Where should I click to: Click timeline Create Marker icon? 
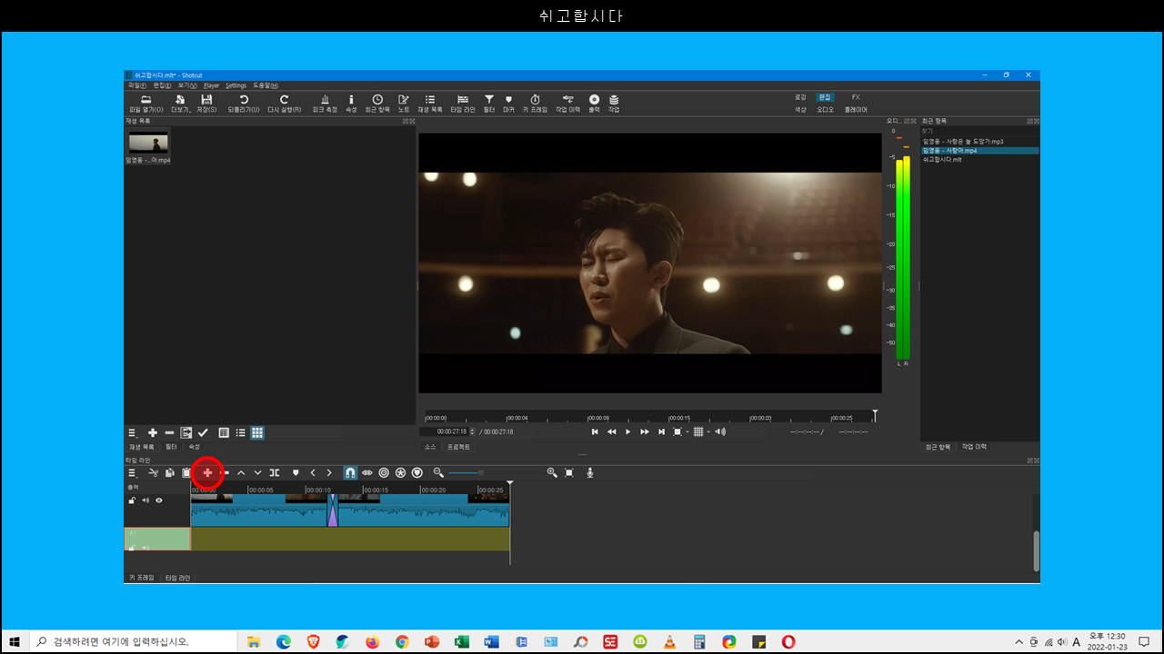[296, 472]
